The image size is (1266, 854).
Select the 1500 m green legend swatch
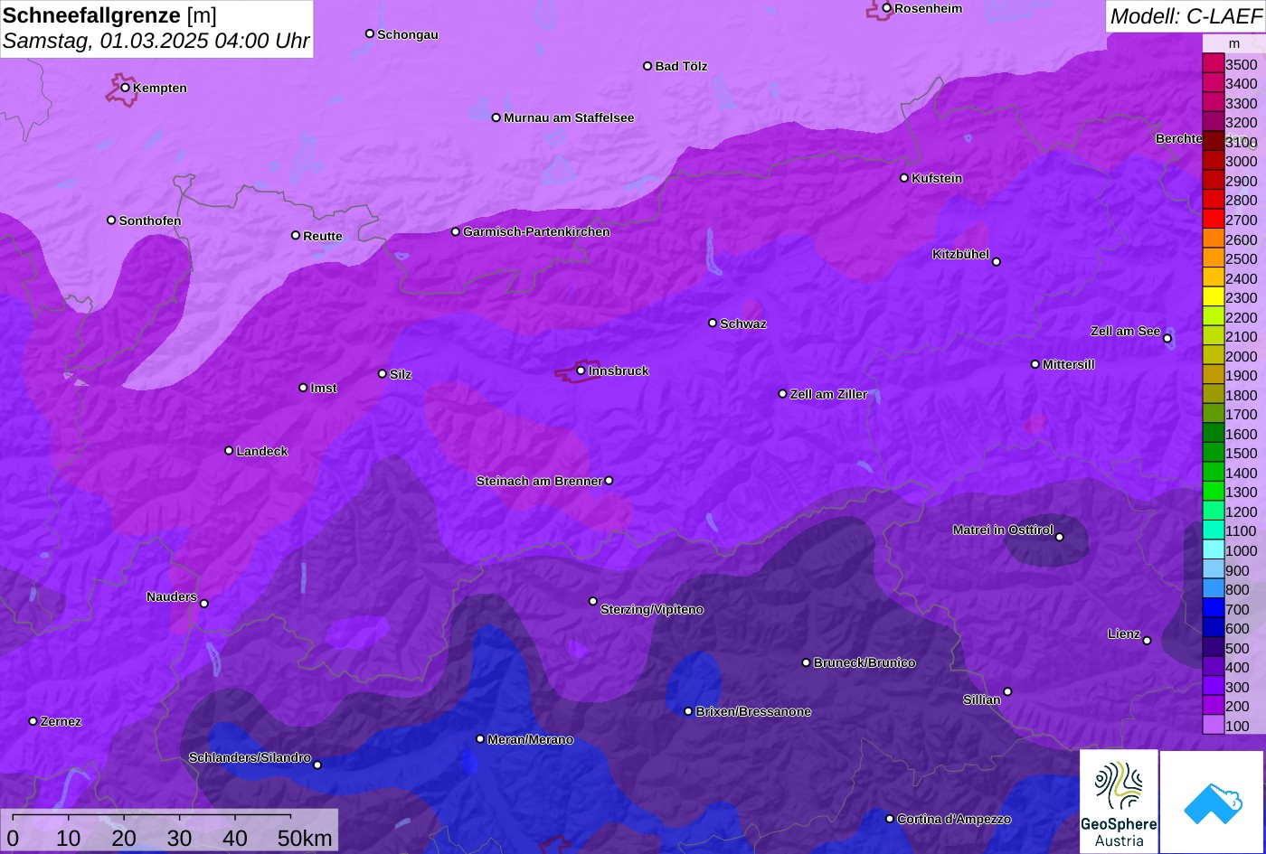coord(1213,453)
